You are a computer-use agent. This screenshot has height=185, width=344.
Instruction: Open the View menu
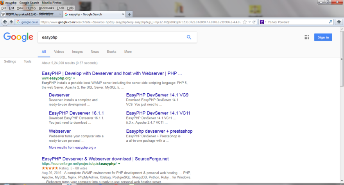(20, 8)
